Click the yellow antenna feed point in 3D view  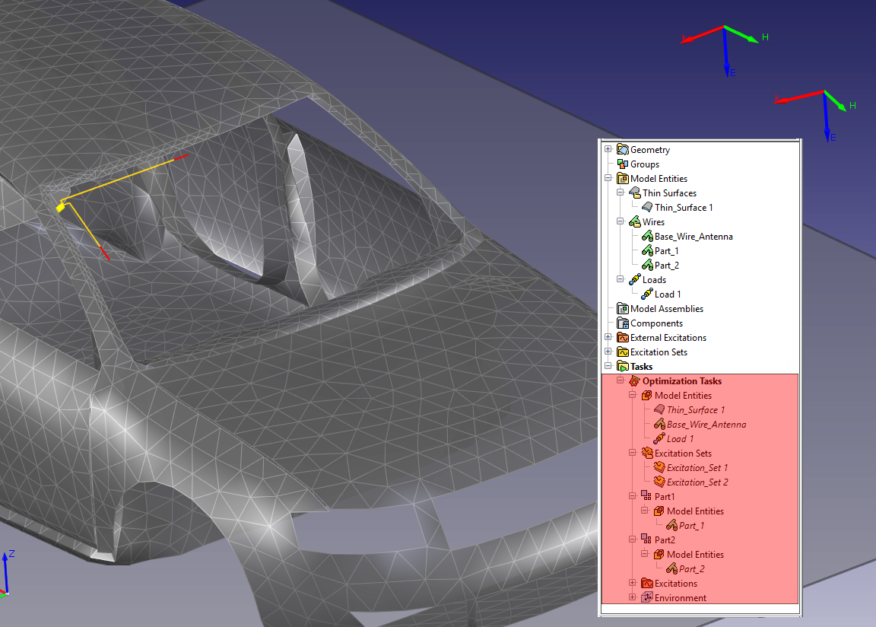59,206
